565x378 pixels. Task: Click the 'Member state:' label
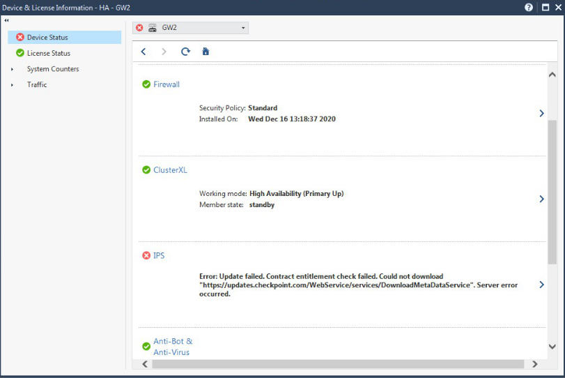[222, 205]
